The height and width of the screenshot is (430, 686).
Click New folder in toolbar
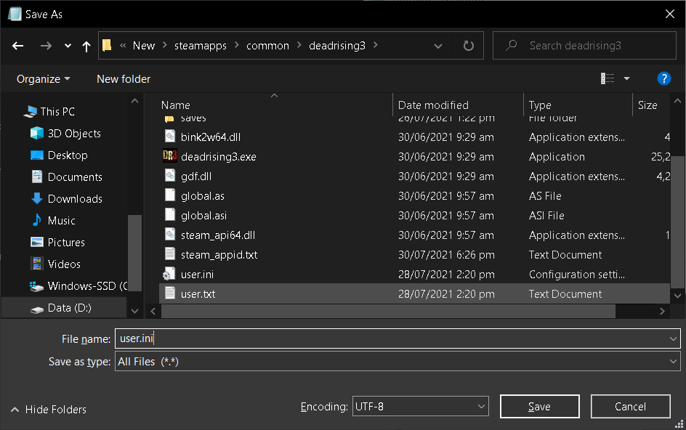pos(124,78)
